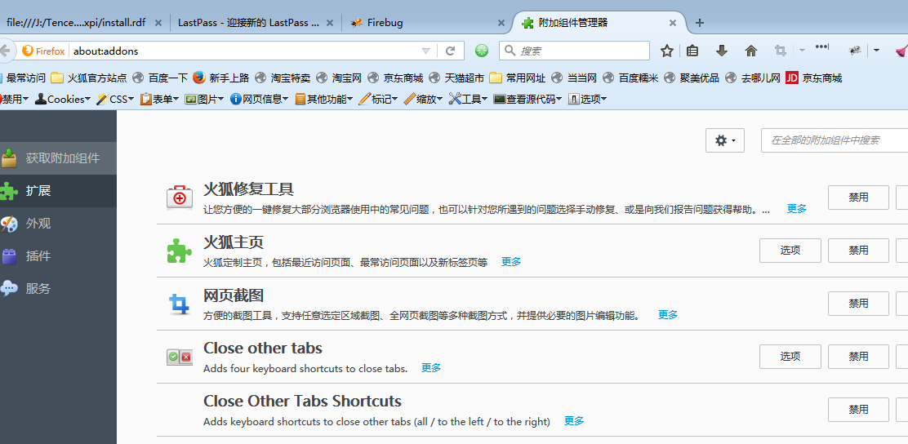Show 更多 for Close Other Tabs Shortcuts
This screenshot has width=908, height=444.
(574, 421)
